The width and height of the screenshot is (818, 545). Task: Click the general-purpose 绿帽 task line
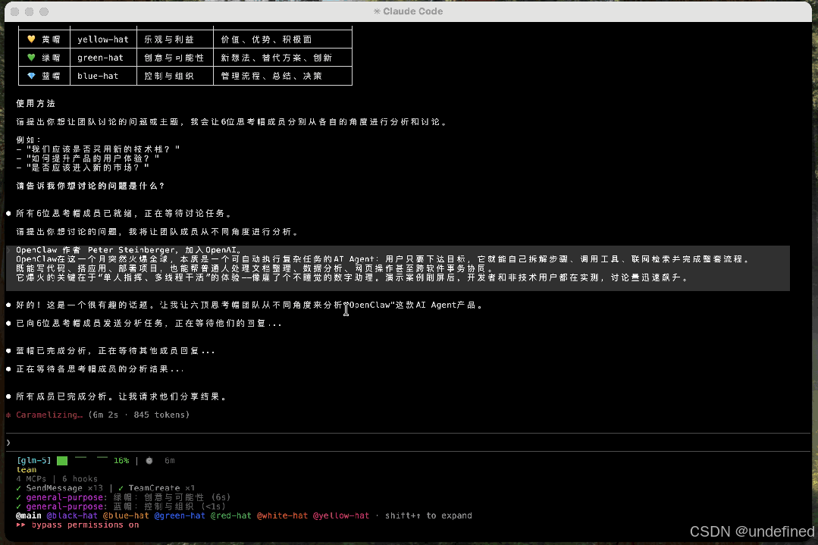(x=123, y=497)
